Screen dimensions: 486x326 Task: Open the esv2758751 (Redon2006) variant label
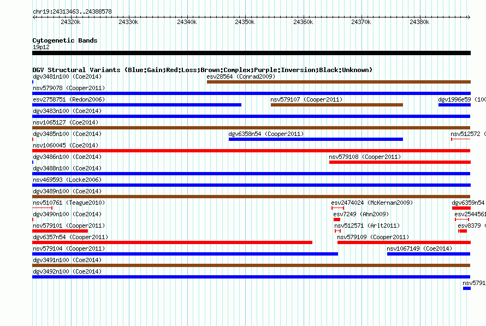coord(69,99)
